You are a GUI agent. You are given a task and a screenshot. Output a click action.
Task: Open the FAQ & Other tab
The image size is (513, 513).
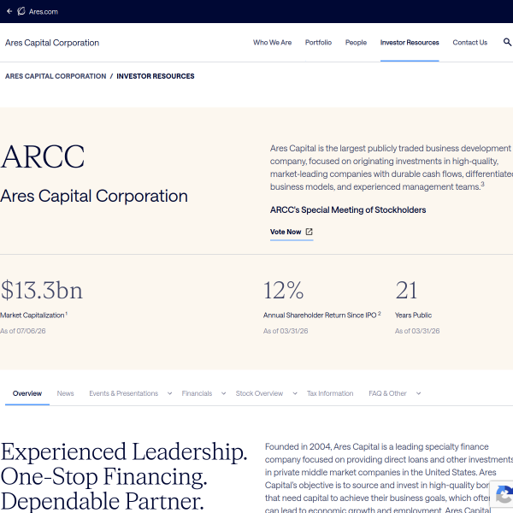point(387,393)
